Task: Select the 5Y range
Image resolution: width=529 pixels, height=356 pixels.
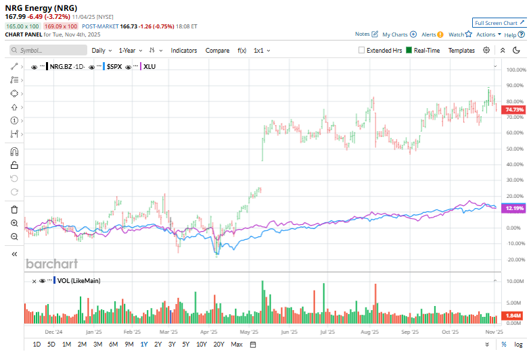Action: (x=186, y=345)
